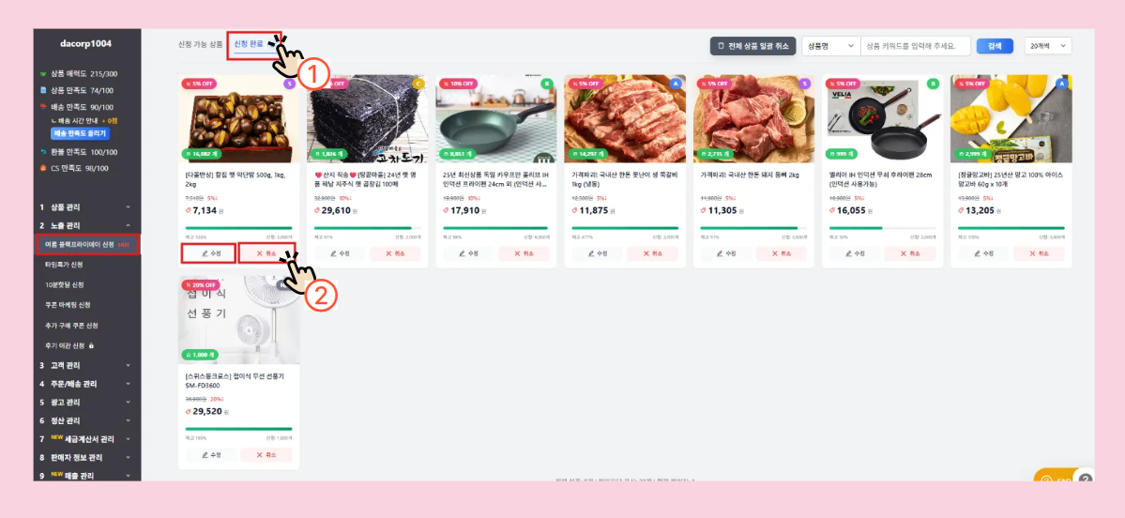Click the 배송 만족도 umbrella icon
The image size is (1125, 518).
tap(43, 107)
